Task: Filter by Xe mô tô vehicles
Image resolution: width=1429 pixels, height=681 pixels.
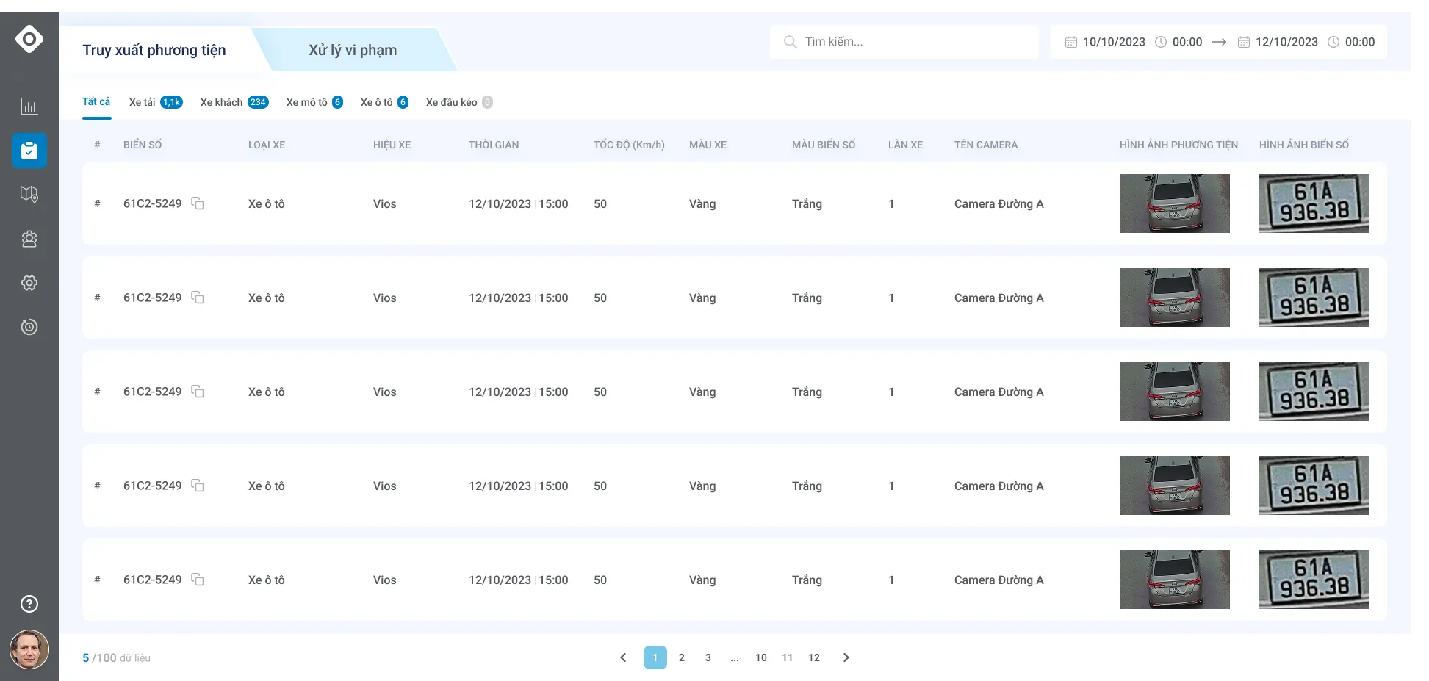Action: click(x=314, y=102)
